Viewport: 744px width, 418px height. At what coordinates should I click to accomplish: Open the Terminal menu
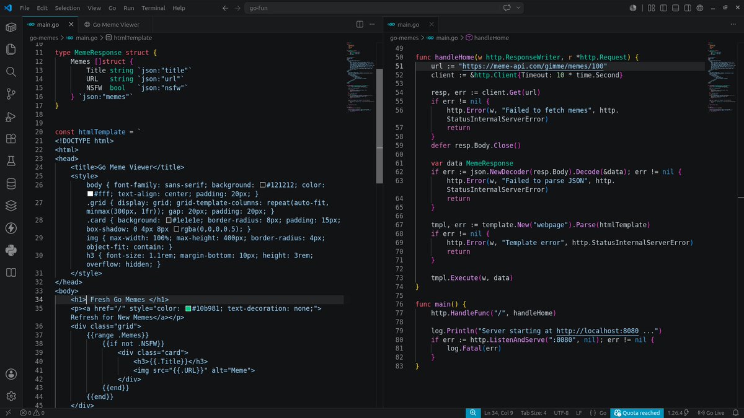[x=153, y=8]
